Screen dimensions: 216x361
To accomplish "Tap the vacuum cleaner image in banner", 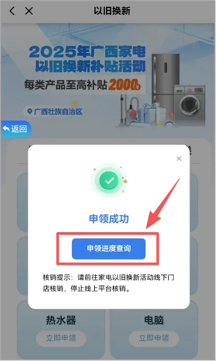I will click(129, 111).
